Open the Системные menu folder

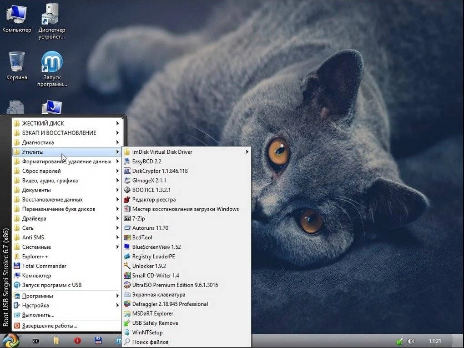pyautogui.click(x=66, y=247)
